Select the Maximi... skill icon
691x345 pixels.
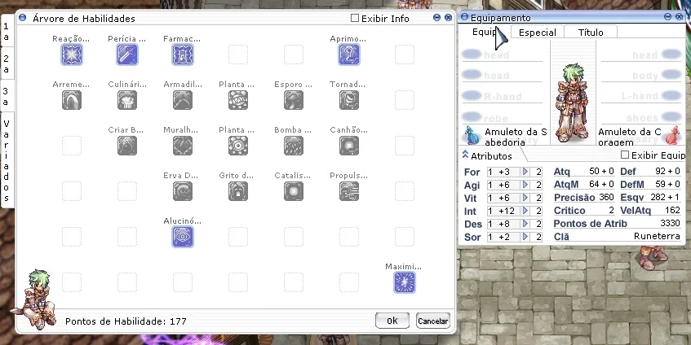(x=405, y=282)
